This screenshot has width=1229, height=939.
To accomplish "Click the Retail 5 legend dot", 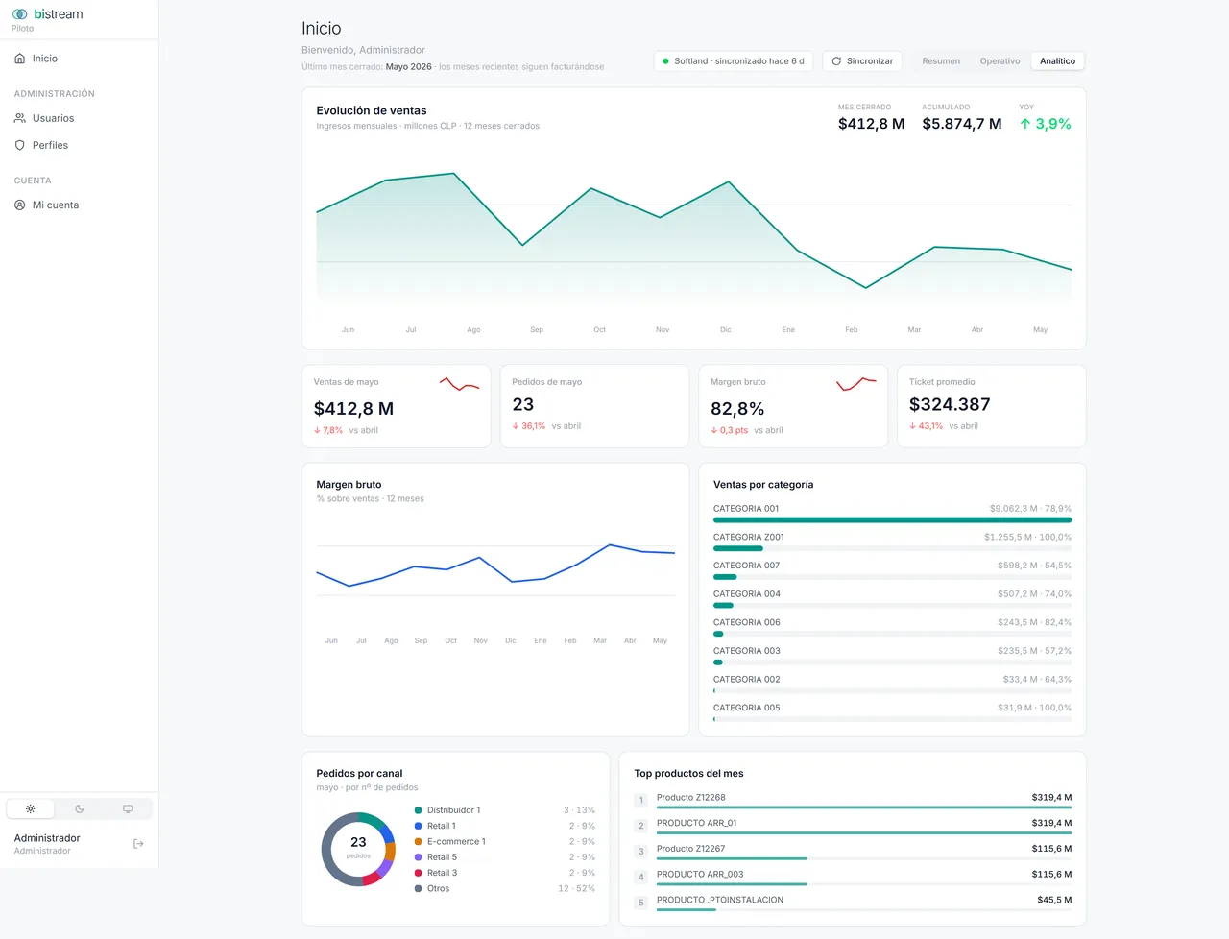I will coord(418,857).
